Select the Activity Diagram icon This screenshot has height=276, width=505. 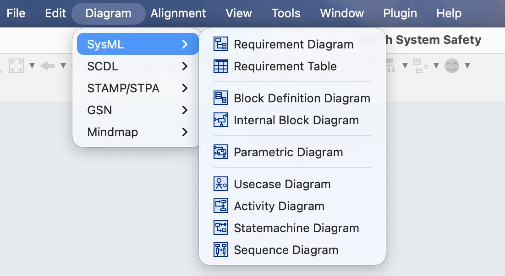pos(222,206)
